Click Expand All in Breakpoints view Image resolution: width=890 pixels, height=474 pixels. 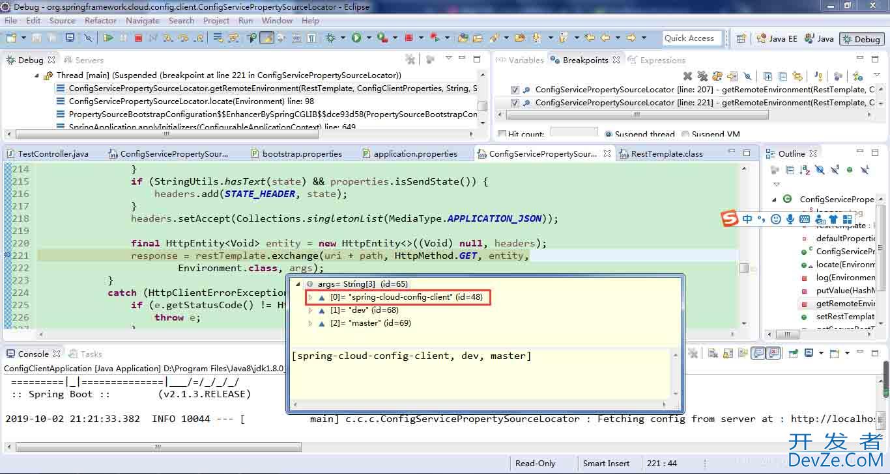768,76
